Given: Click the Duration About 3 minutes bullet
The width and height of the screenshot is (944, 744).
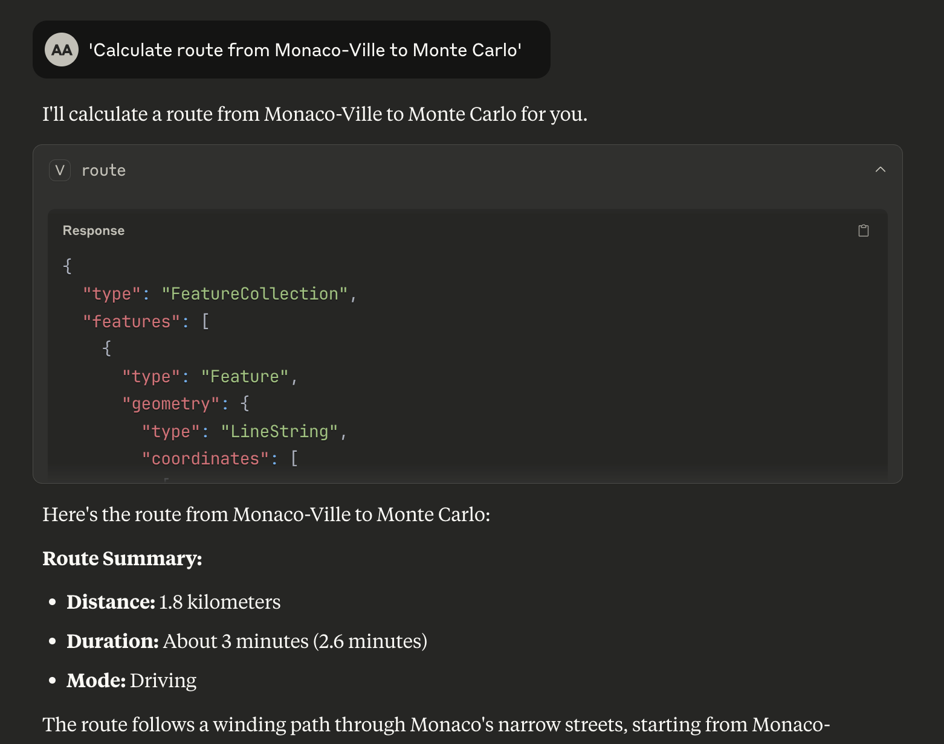Looking at the screenshot, I should point(247,641).
